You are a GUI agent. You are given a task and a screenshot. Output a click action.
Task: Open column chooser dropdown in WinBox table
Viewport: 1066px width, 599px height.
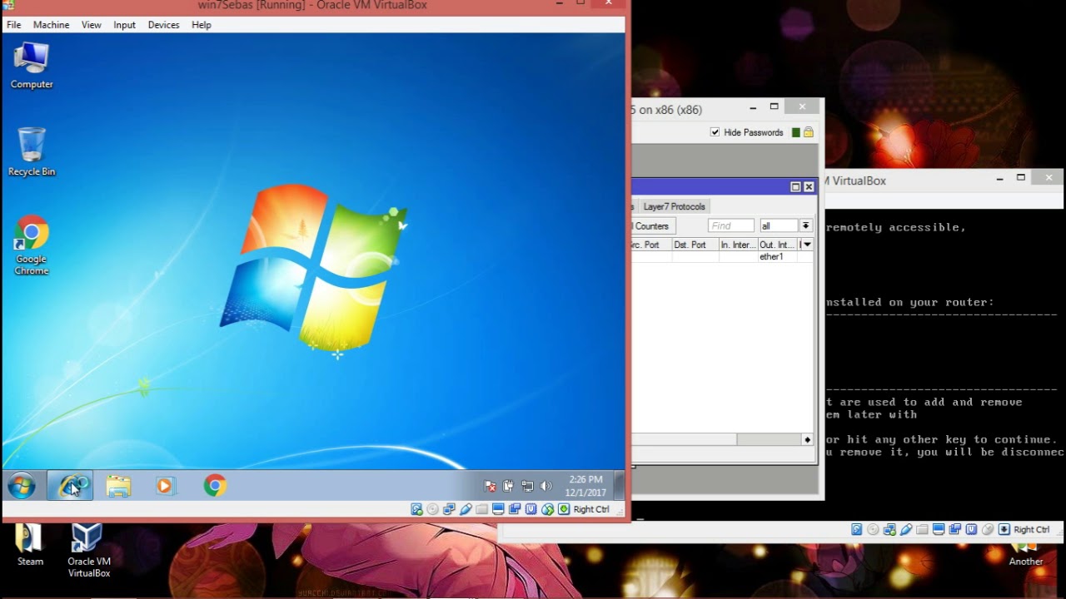pyautogui.click(x=806, y=245)
